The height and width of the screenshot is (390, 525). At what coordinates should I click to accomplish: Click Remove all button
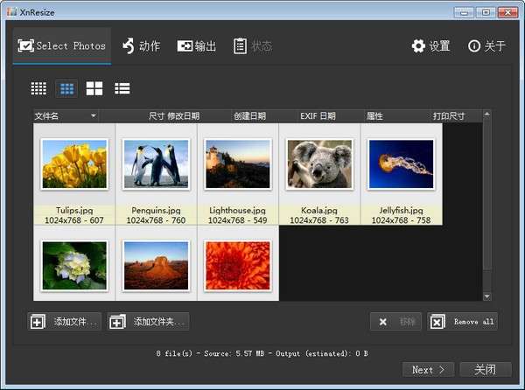pos(463,322)
